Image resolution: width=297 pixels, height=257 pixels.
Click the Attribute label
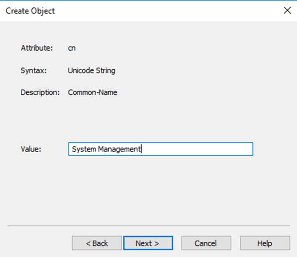pos(37,48)
